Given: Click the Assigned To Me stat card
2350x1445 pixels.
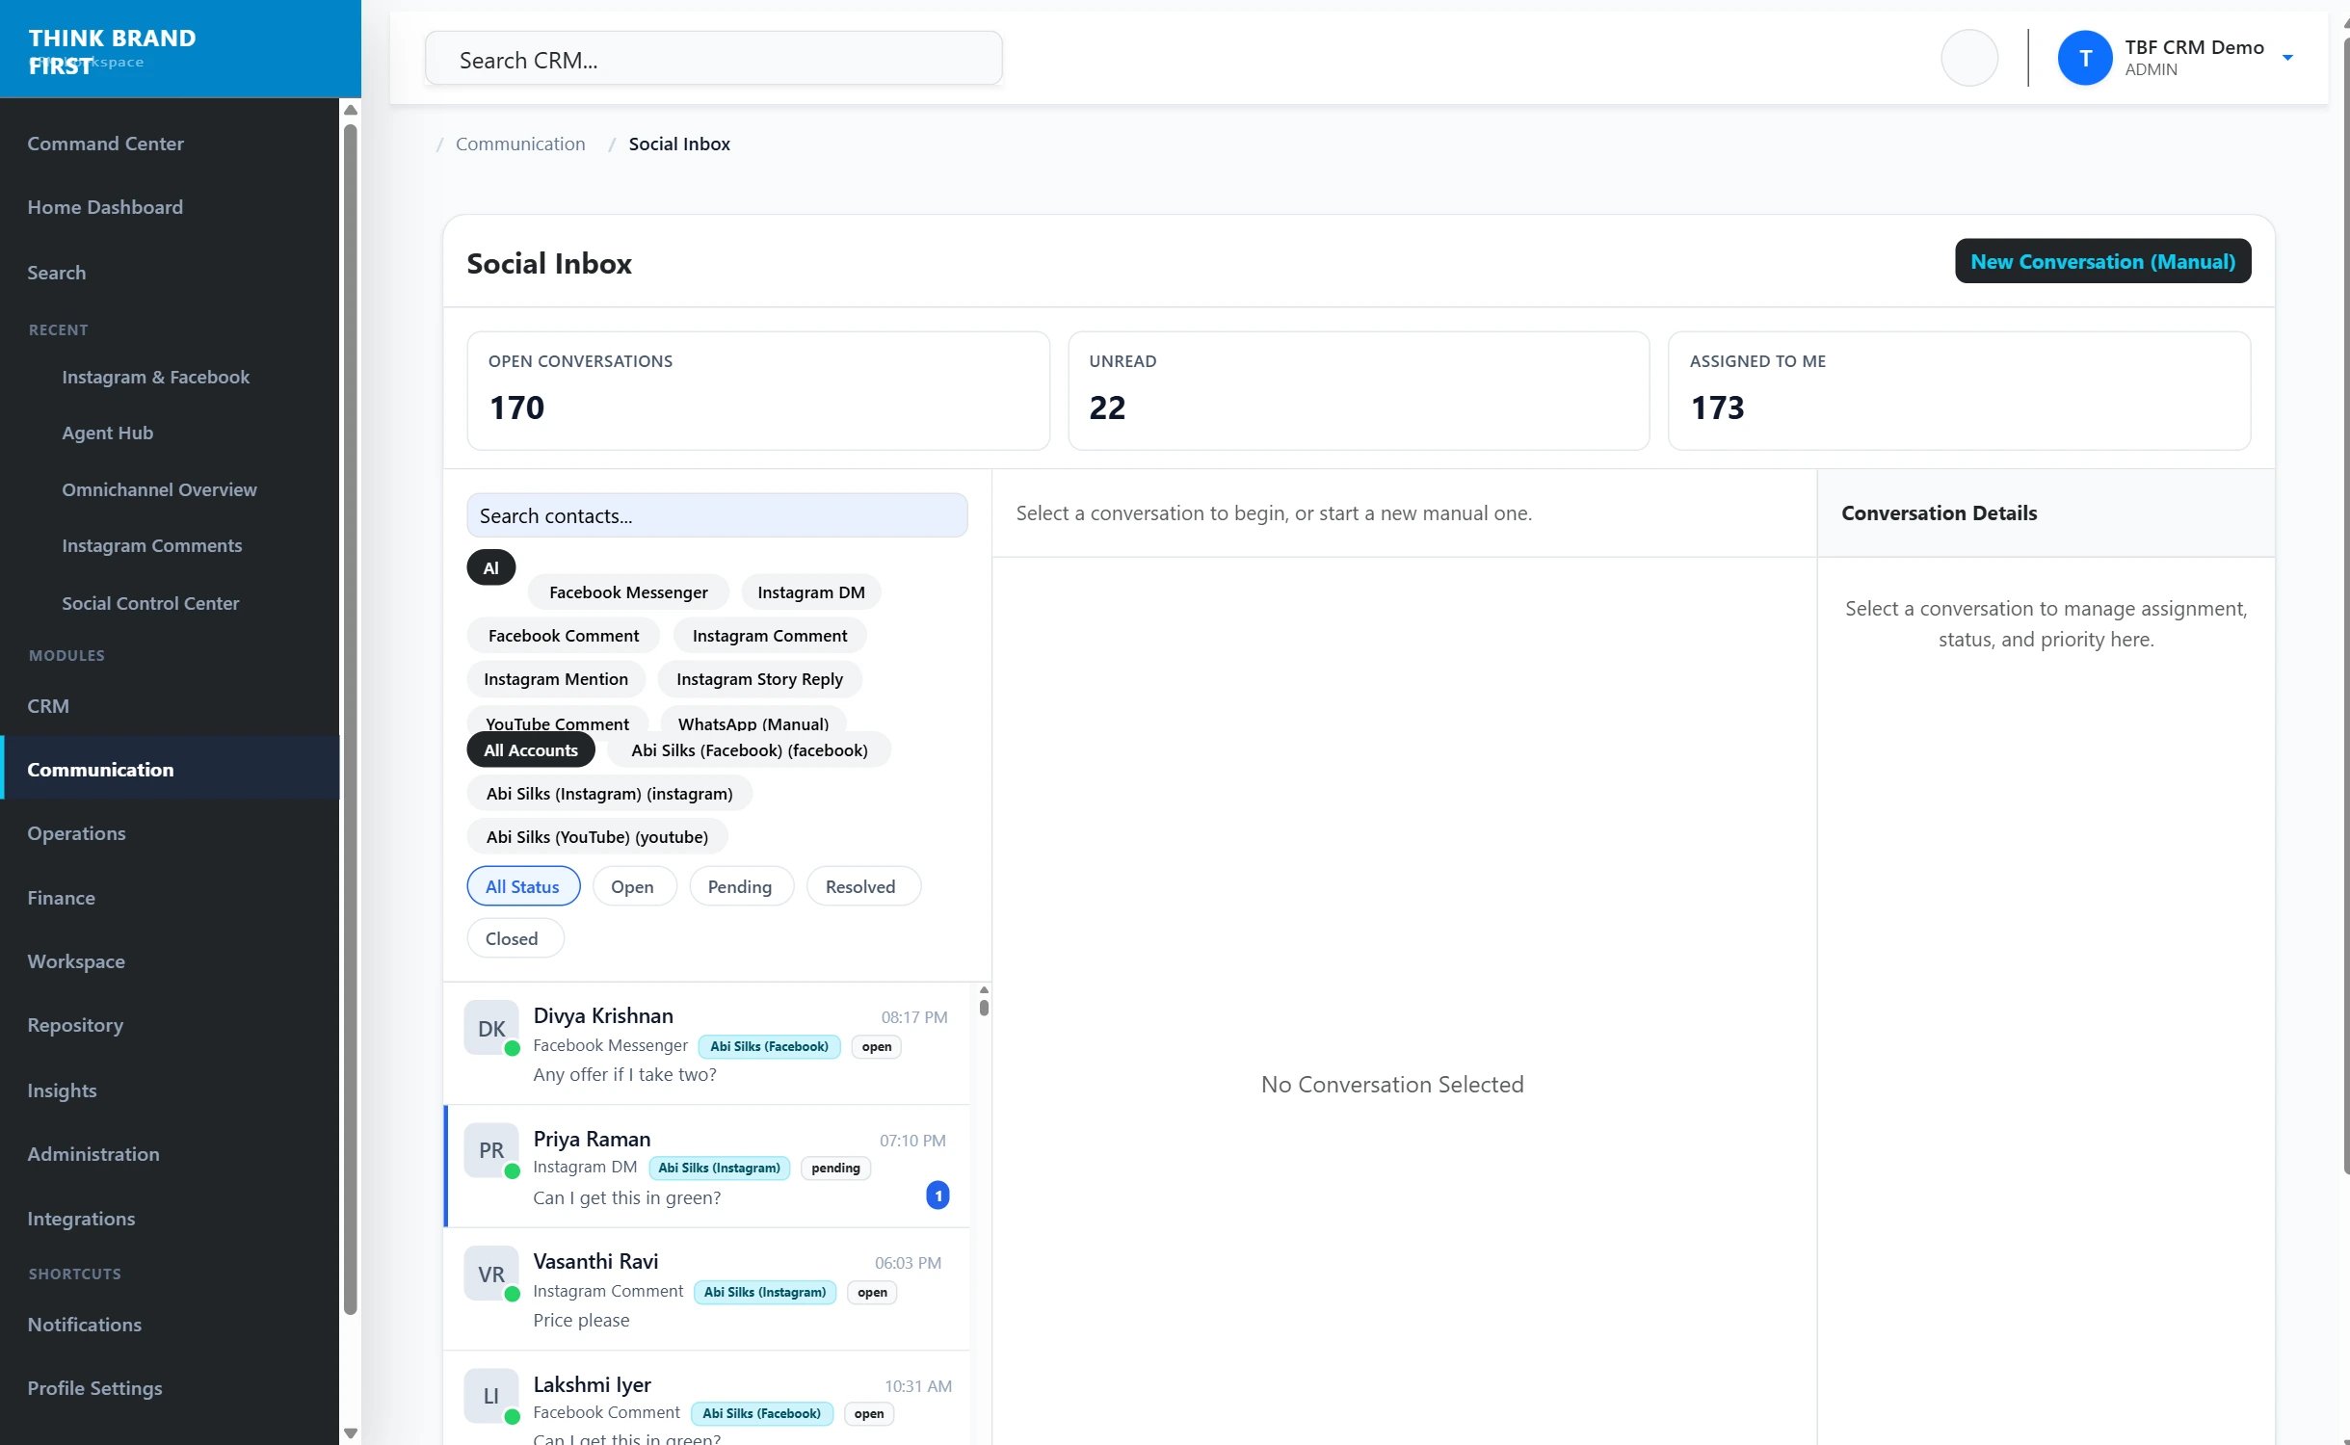Looking at the screenshot, I should [x=1959, y=391].
